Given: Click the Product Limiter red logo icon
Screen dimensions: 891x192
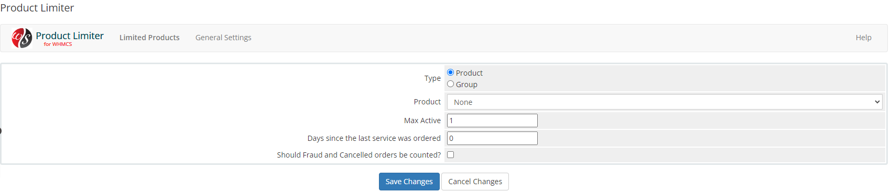Looking at the screenshot, I should click(22, 38).
